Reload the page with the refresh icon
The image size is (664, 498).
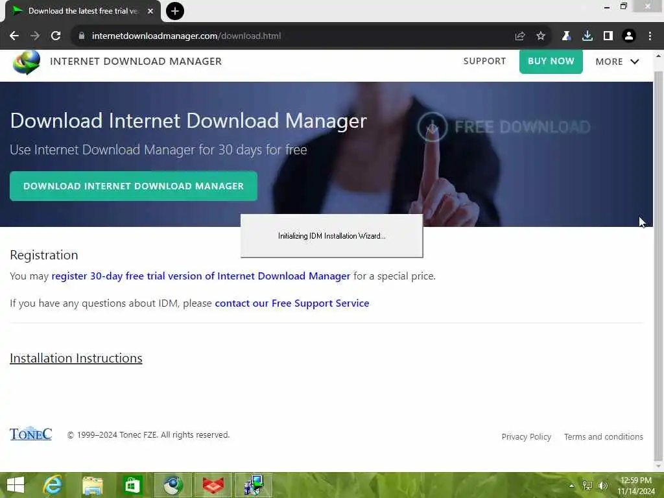[x=56, y=36]
